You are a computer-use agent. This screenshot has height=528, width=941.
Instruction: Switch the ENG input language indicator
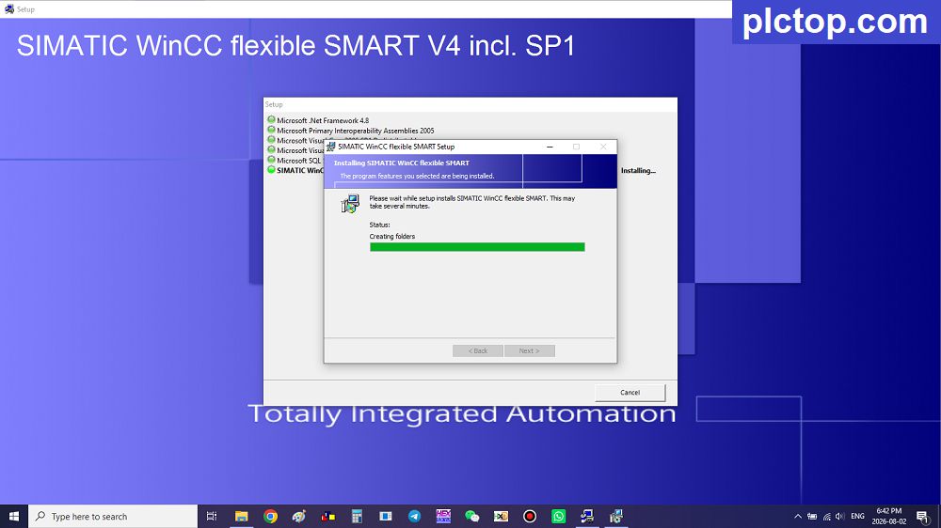tap(857, 516)
